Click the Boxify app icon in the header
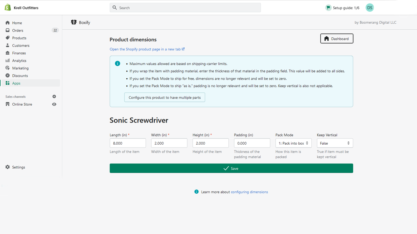 [x=74, y=22]
